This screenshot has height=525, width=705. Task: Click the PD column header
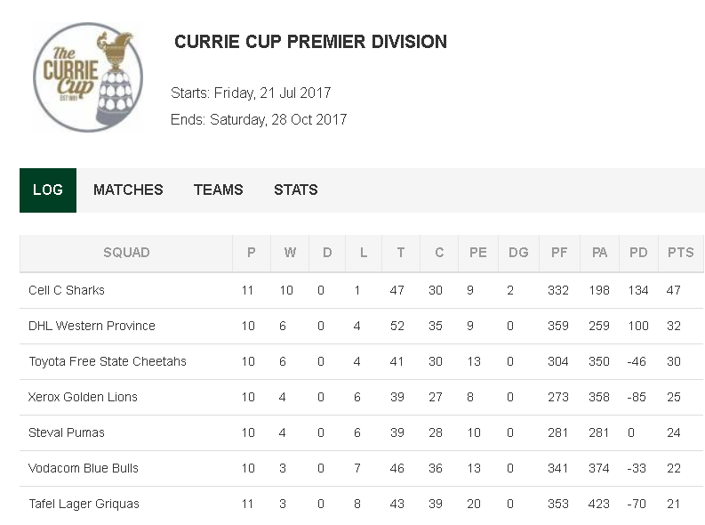[638, 253]
